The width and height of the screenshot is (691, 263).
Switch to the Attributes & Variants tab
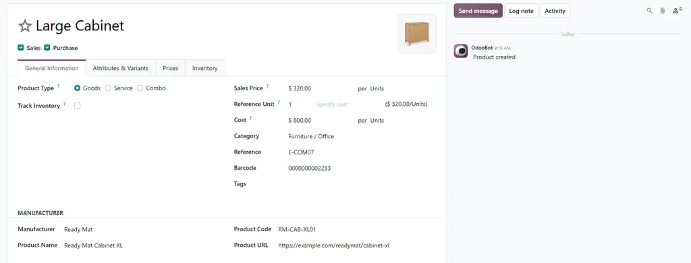pyautogui.click(x=120, y=68)
